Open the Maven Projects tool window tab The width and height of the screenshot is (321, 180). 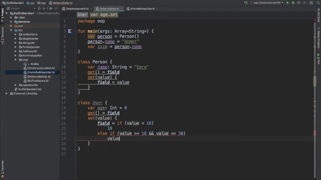(x=318, y=38)
